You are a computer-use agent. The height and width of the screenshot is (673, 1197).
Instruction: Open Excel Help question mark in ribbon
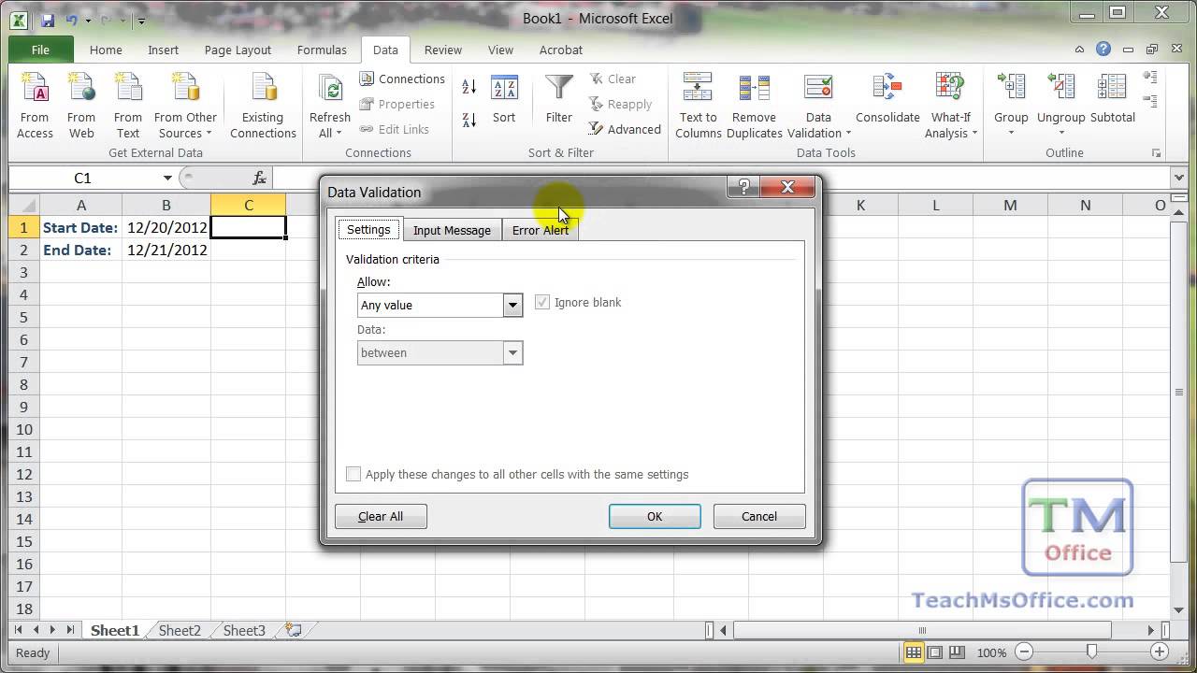tap(1103, 50)
